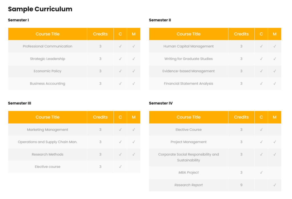Click the M checkmark for Financial Statement Analysis
The height and width of the screenshot is (199, 292).
(275, 84)
